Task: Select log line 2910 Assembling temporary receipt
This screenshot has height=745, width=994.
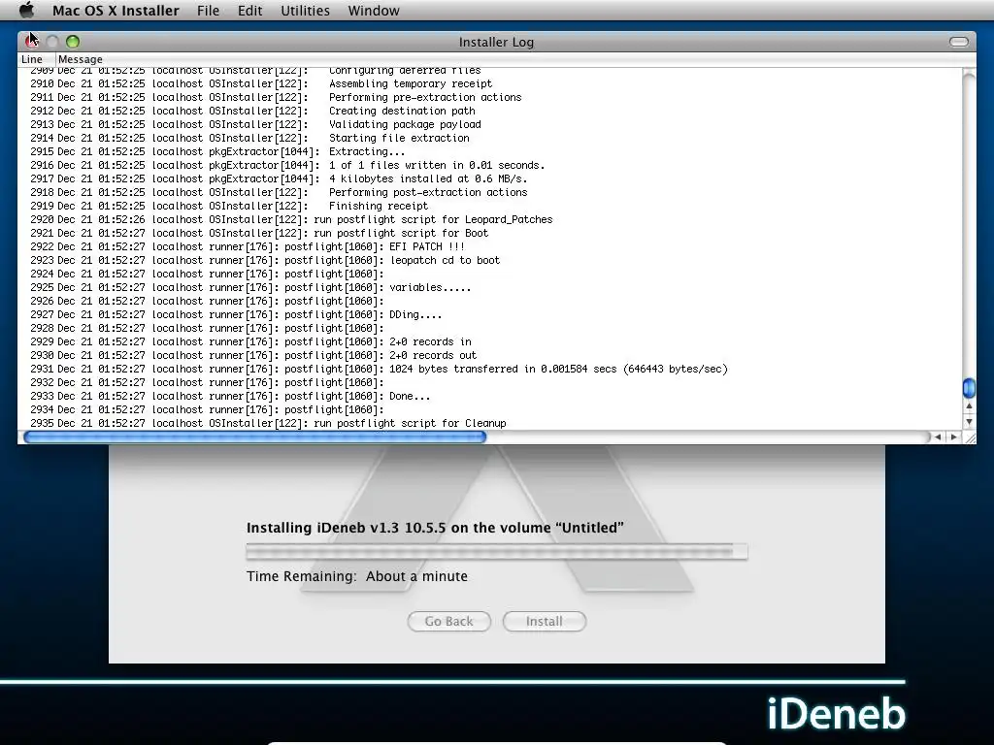Action: click(490, 83)
